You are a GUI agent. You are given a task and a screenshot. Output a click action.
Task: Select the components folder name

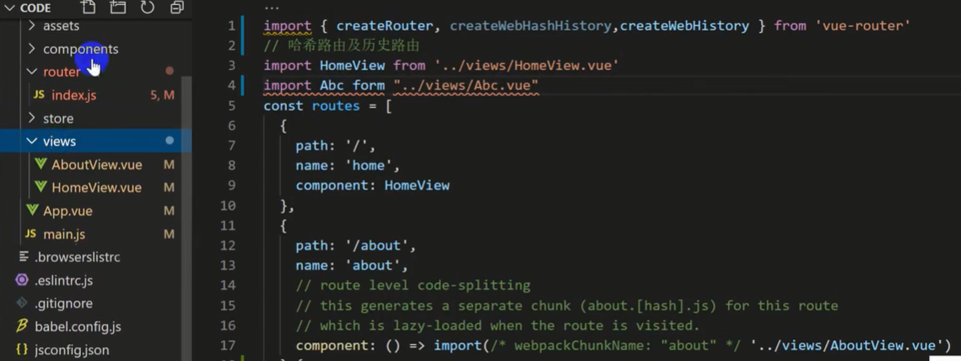tap(81, 49)
